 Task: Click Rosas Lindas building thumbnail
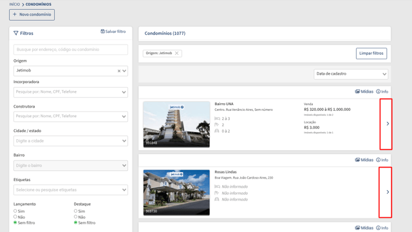pyautogui.click(x=176, y=193)
